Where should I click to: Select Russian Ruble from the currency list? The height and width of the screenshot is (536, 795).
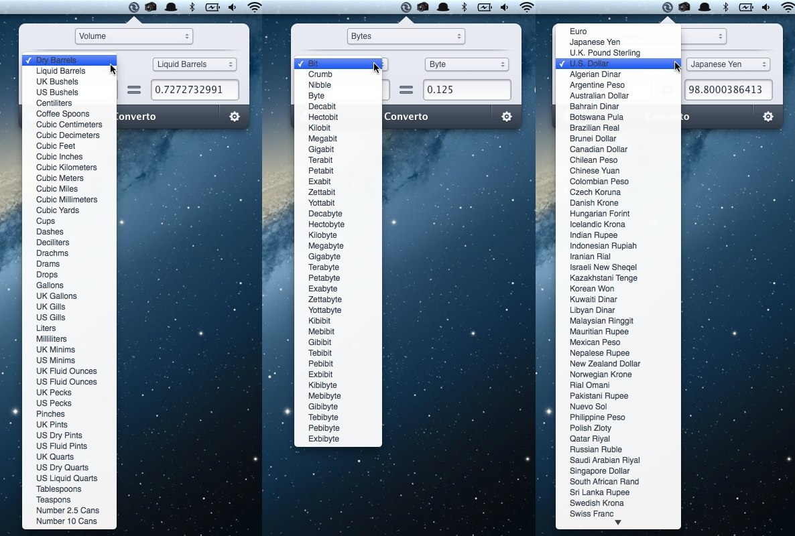coord(618,450)
